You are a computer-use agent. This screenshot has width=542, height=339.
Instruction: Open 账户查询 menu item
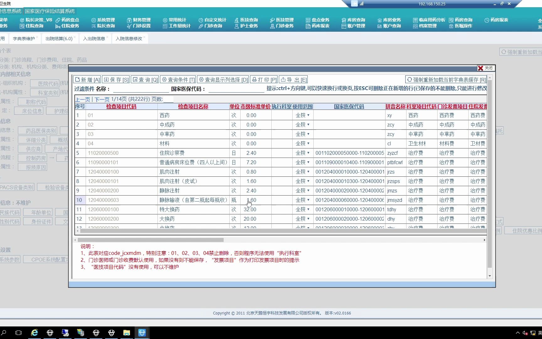tap(389, 26)
